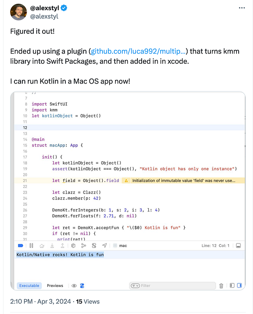253x314 pixels.
Task: Click 'import kmm' on line 9
Action: click(x=45, y=110)
